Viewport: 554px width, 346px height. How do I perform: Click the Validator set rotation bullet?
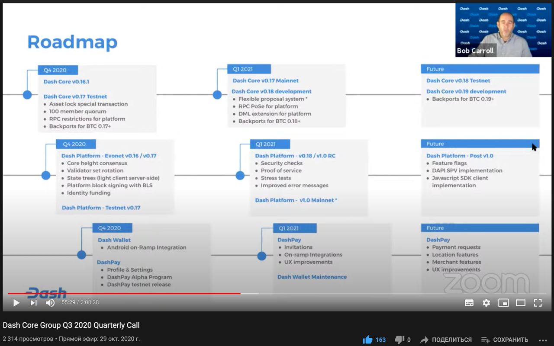pos(95,171)
